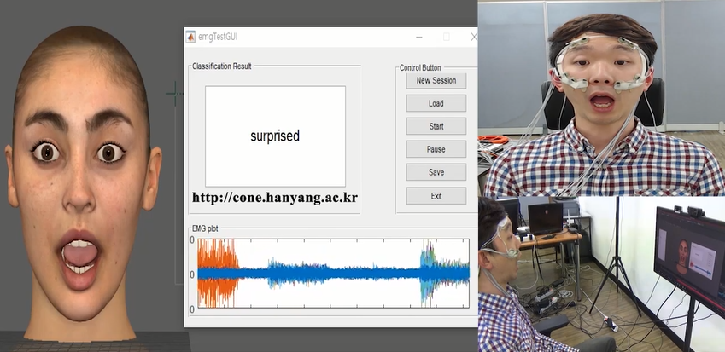
Task: Pause the EMG session
Action: [x=436, y=149]
